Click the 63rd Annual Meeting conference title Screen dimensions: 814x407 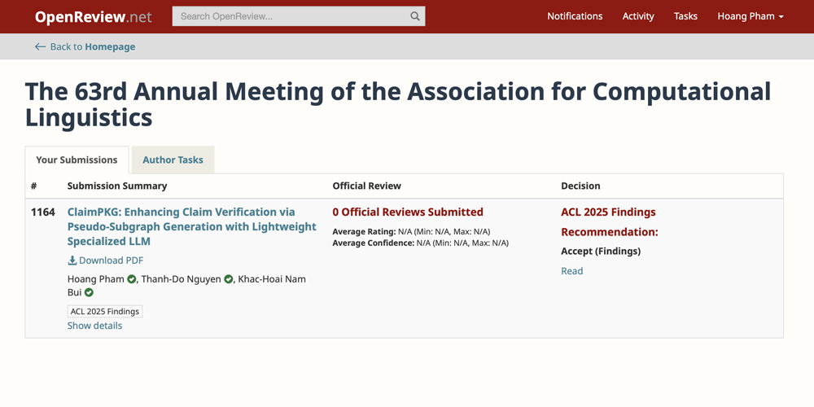(398, 105)
